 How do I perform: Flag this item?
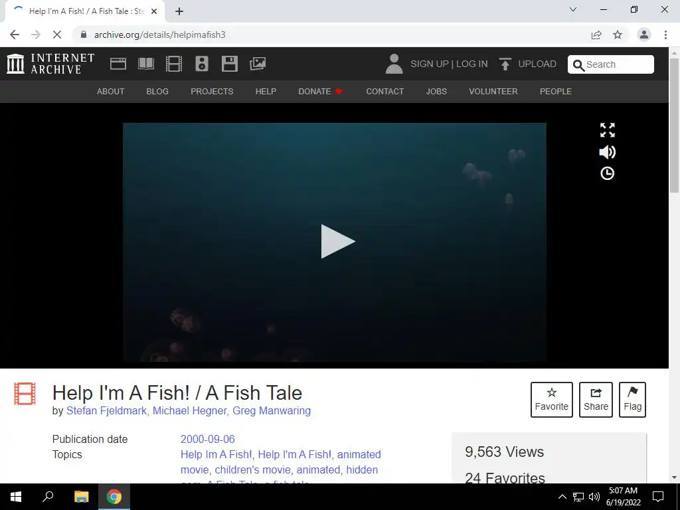point(632,399)
